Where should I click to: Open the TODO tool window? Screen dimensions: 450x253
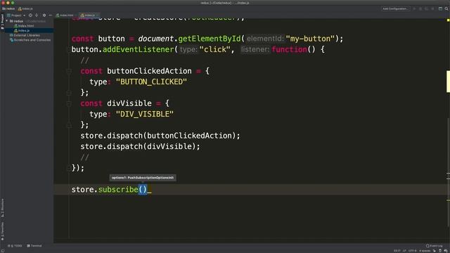[x=15, y=246]
